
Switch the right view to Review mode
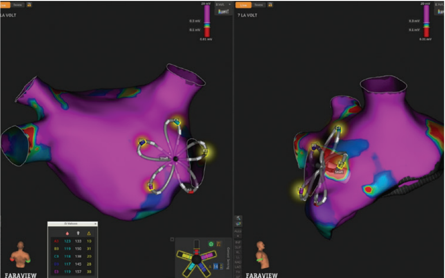(259, 5)
